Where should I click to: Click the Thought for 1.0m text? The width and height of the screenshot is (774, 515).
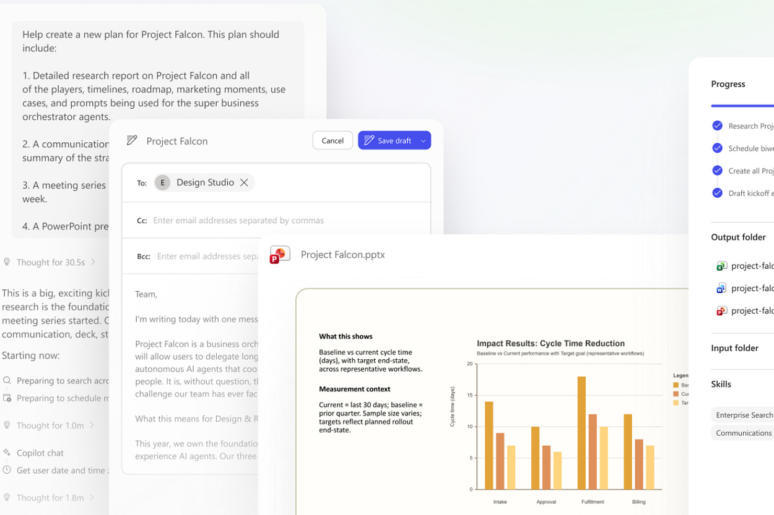pos(50,425)
